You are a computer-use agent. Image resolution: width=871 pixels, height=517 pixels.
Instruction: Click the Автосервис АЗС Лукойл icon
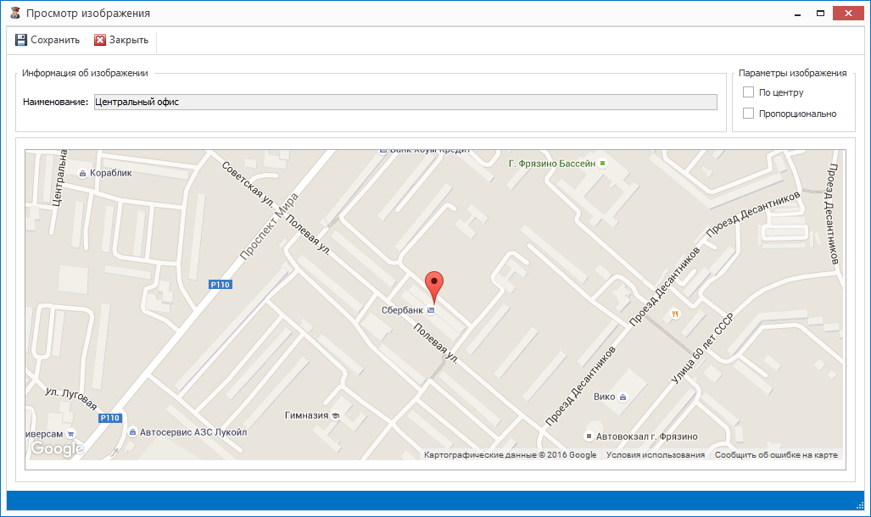[x=133, y=432]
